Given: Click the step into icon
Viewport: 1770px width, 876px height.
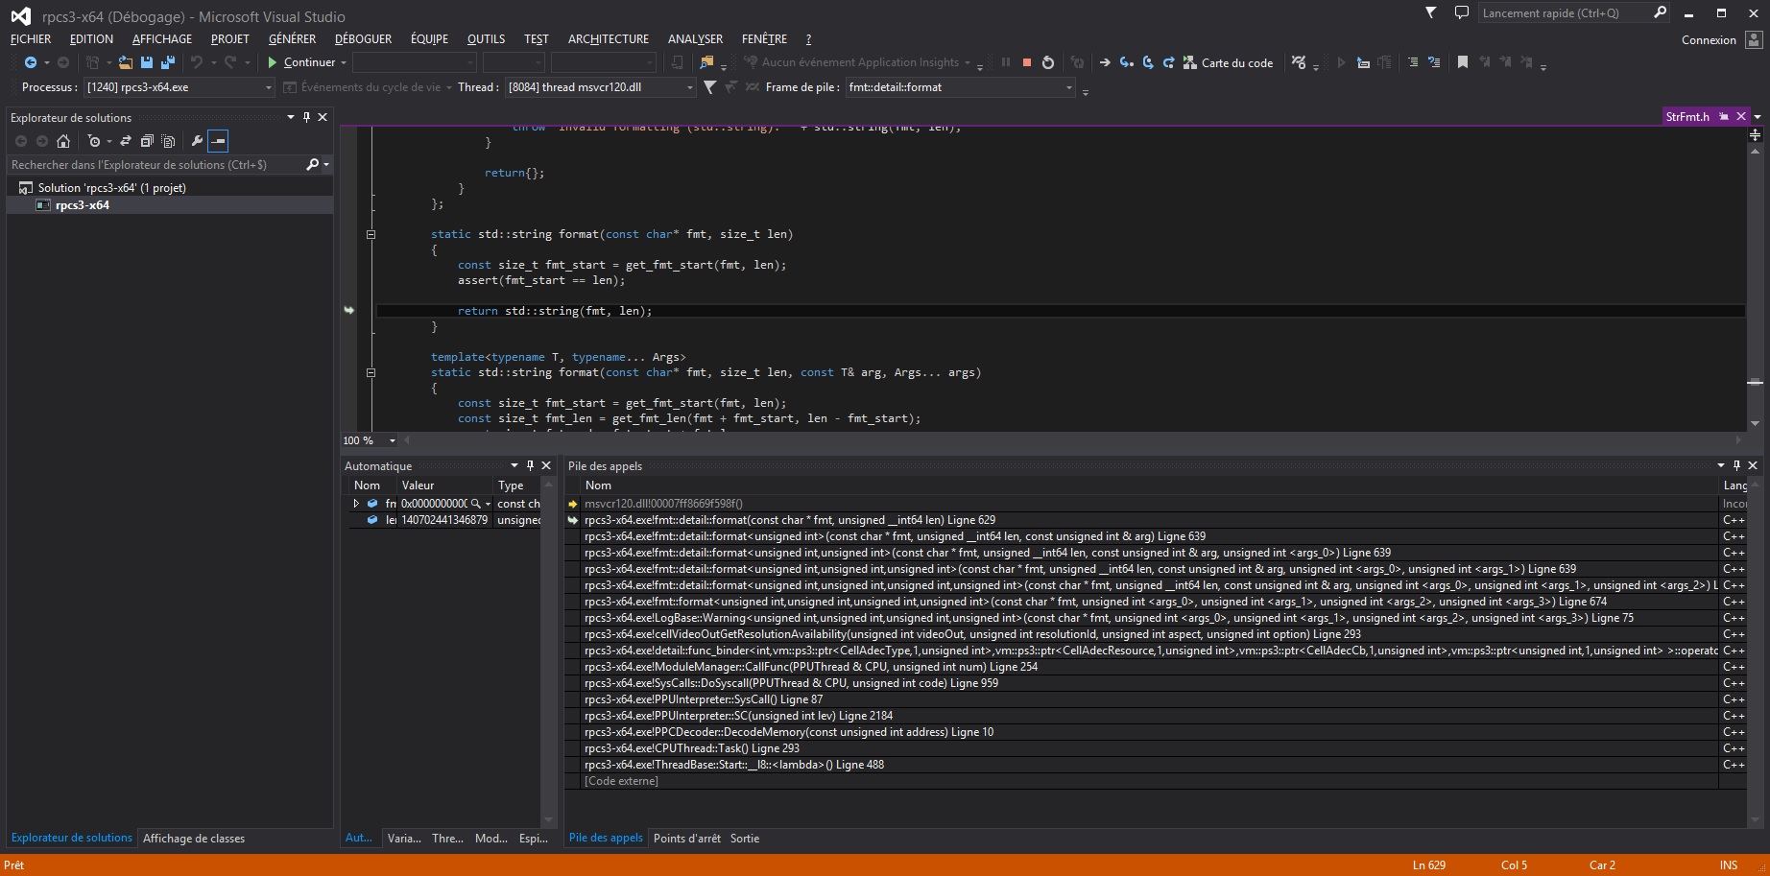Looking at the screenshot, I should pyautogui.click(x=1127, y=62).
